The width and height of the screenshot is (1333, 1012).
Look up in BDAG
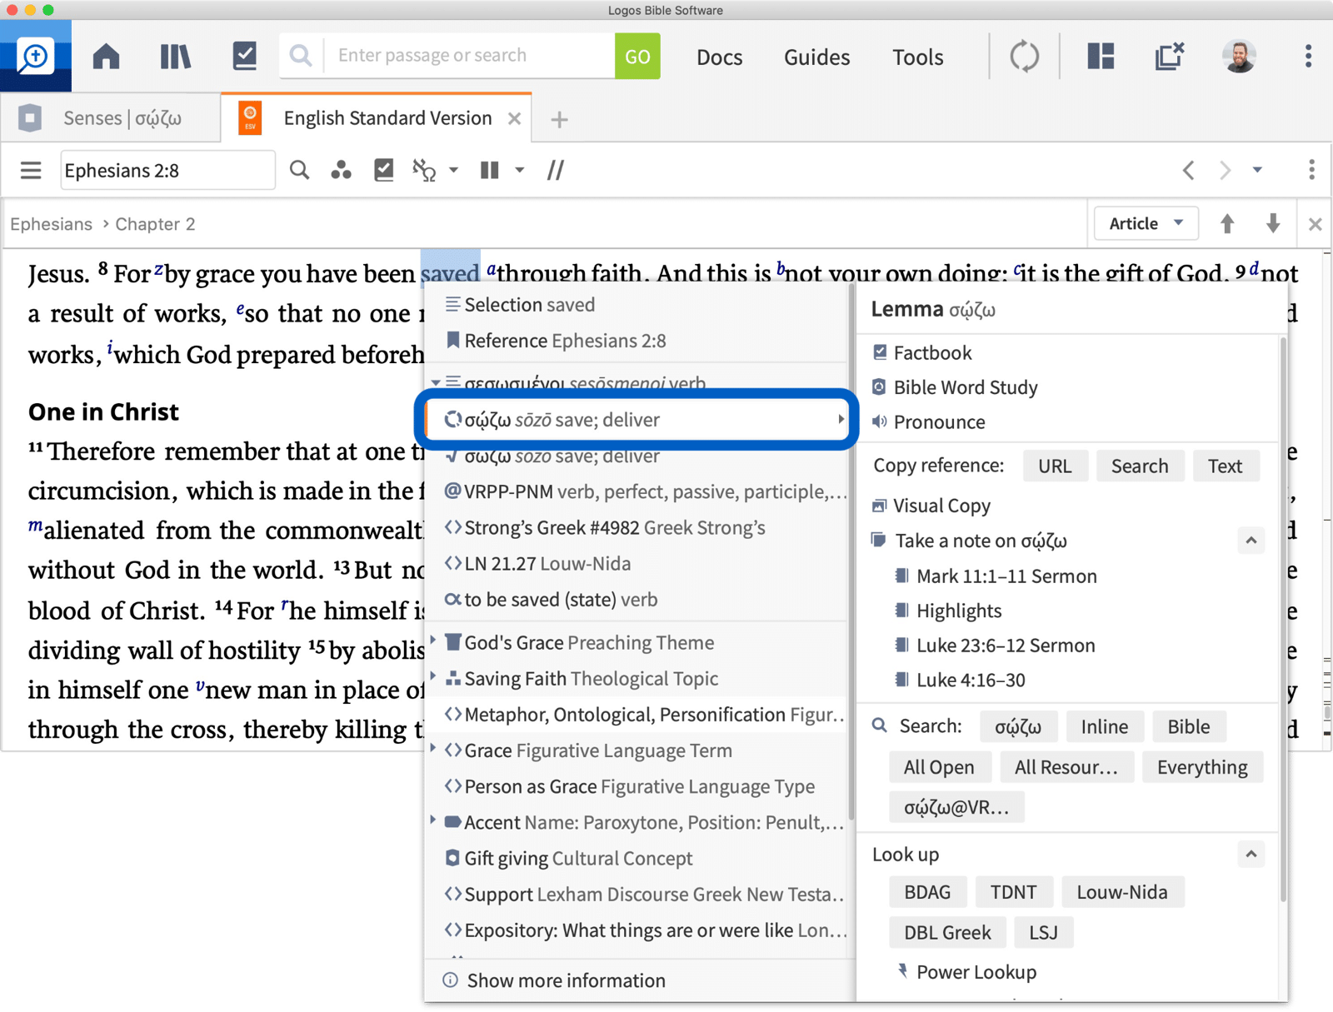tap(927, 892)
